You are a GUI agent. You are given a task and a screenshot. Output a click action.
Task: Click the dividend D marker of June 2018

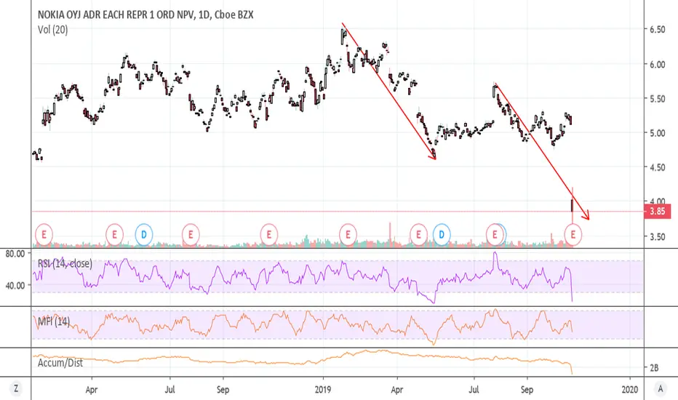(143, 234)
